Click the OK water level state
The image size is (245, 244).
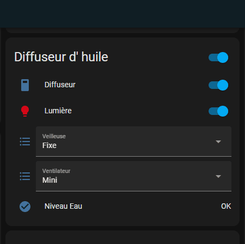(226, 206)
